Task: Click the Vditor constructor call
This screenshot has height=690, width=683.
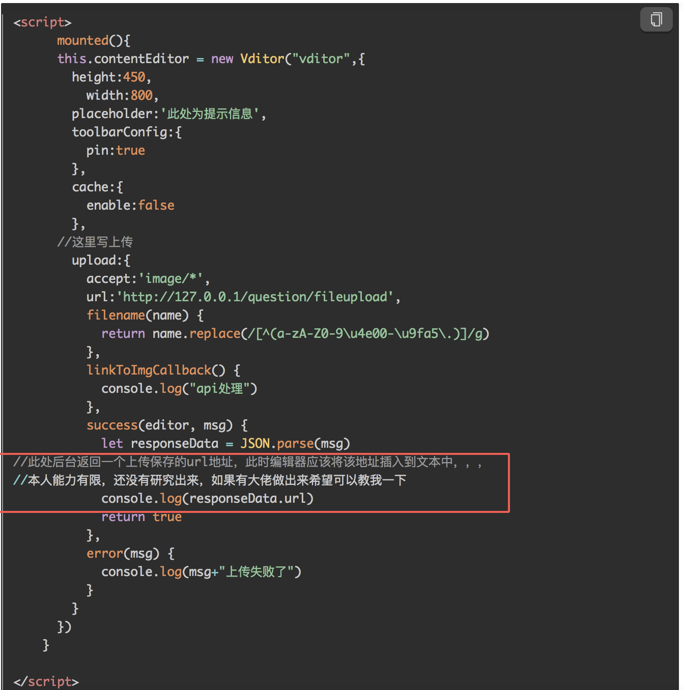Action: point(262,59)
